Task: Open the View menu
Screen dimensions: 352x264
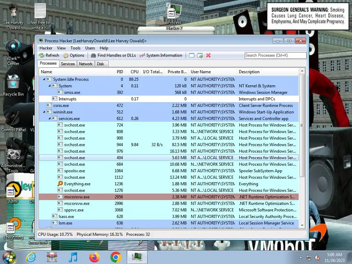Action: tap(61, 48)
